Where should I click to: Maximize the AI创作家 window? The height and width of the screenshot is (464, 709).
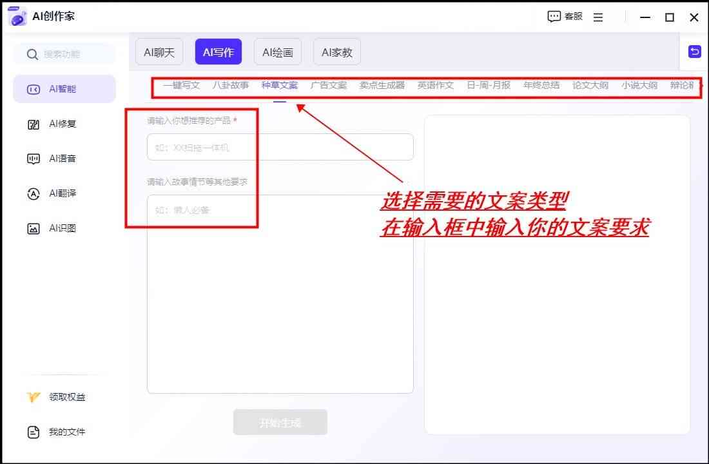tap(669, 17)
